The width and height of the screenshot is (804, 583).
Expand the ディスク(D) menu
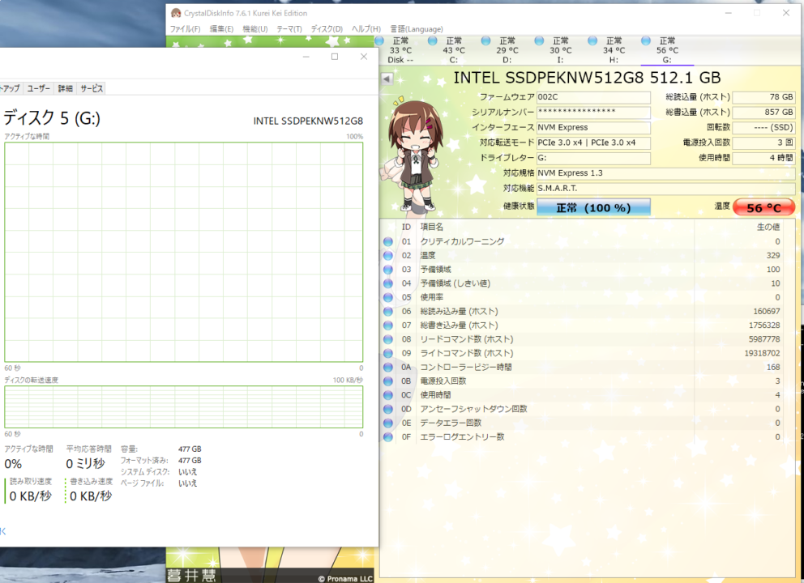click(327, 29)
